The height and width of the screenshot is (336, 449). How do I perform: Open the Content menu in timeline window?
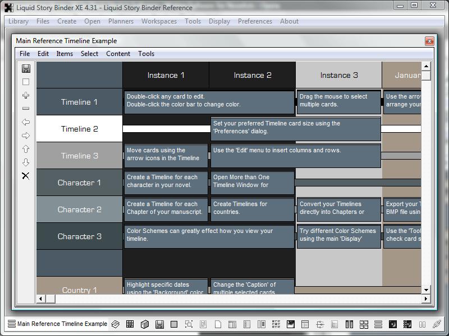point(118,54)
